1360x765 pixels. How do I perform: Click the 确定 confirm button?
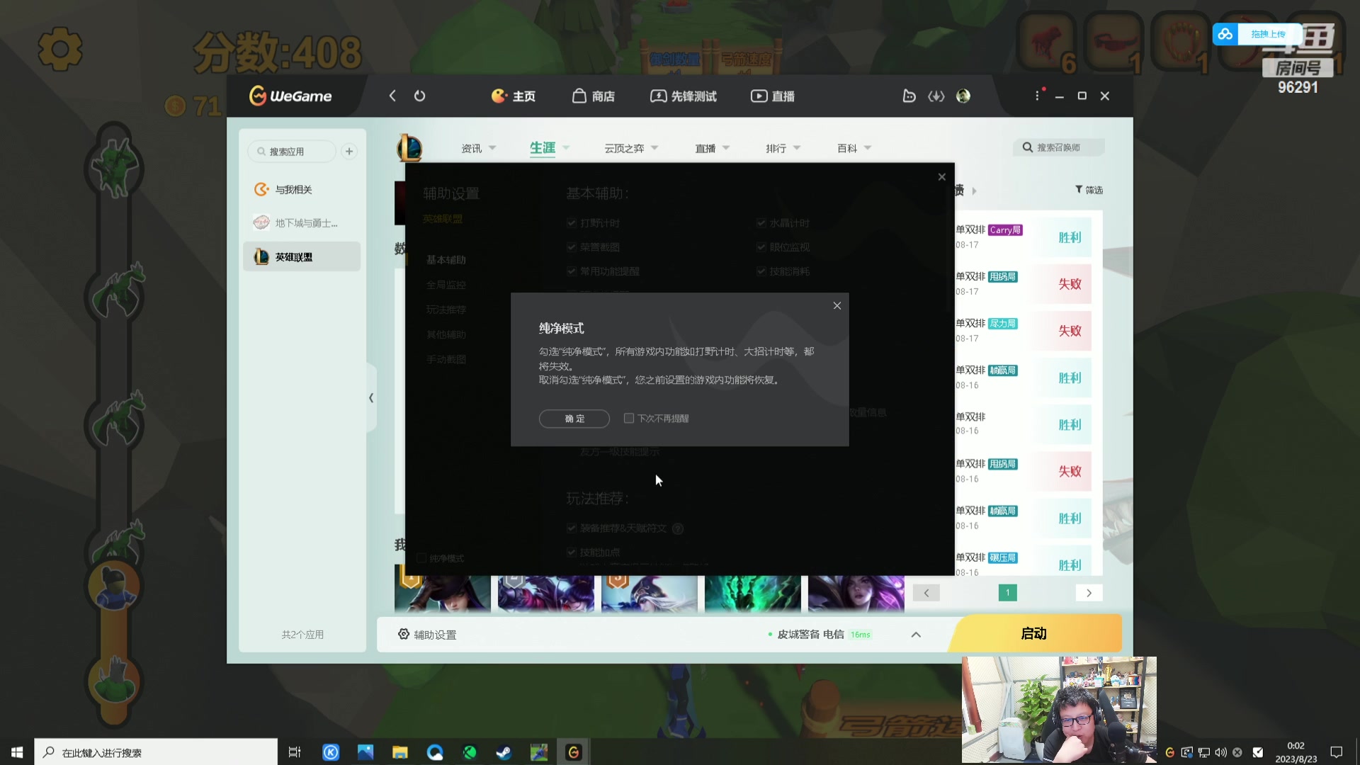tap(574, 419)
